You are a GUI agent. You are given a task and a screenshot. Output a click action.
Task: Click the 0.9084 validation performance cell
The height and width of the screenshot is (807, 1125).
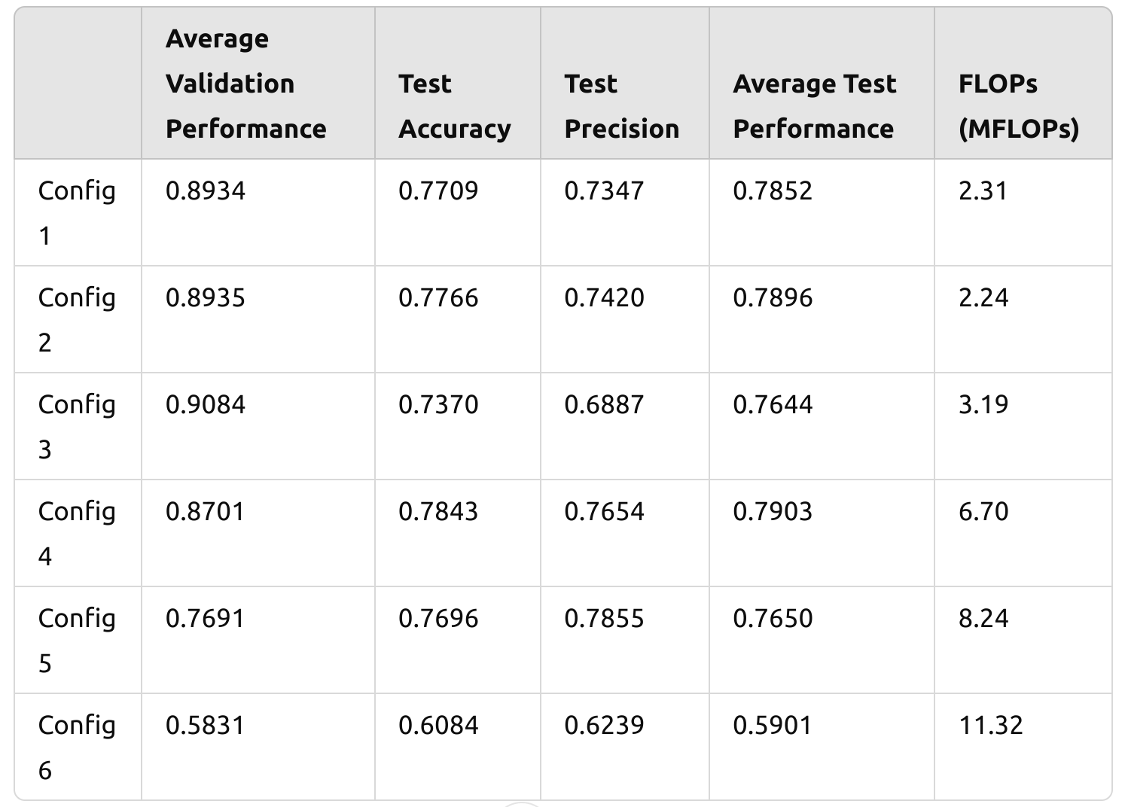pos(206,405)
